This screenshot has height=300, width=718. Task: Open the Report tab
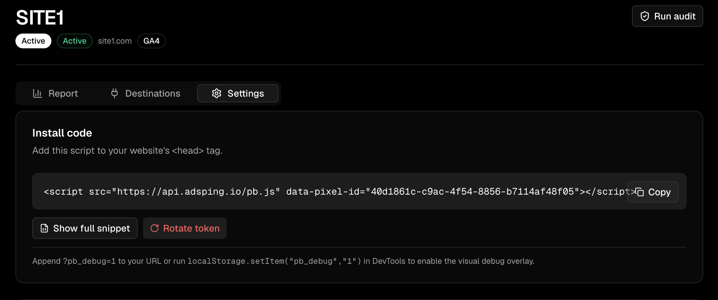point(55,93)
